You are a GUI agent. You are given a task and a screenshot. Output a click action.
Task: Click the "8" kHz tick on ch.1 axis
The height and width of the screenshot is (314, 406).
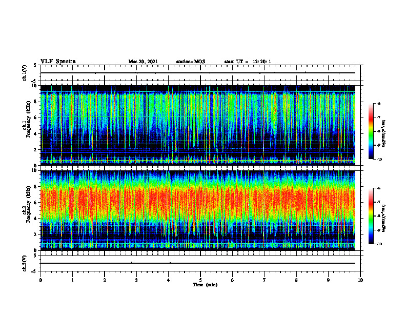pyautogui.click(x=36, y=102)
